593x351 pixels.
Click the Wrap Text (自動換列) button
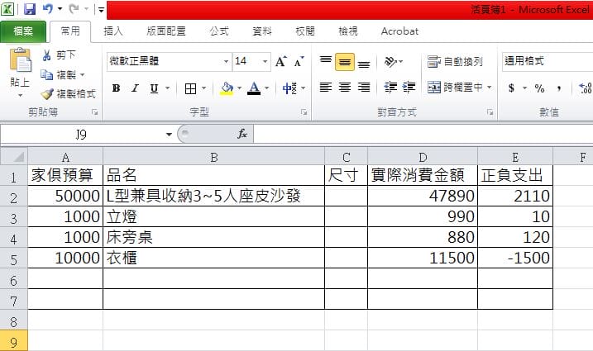[x=455, y=61]
